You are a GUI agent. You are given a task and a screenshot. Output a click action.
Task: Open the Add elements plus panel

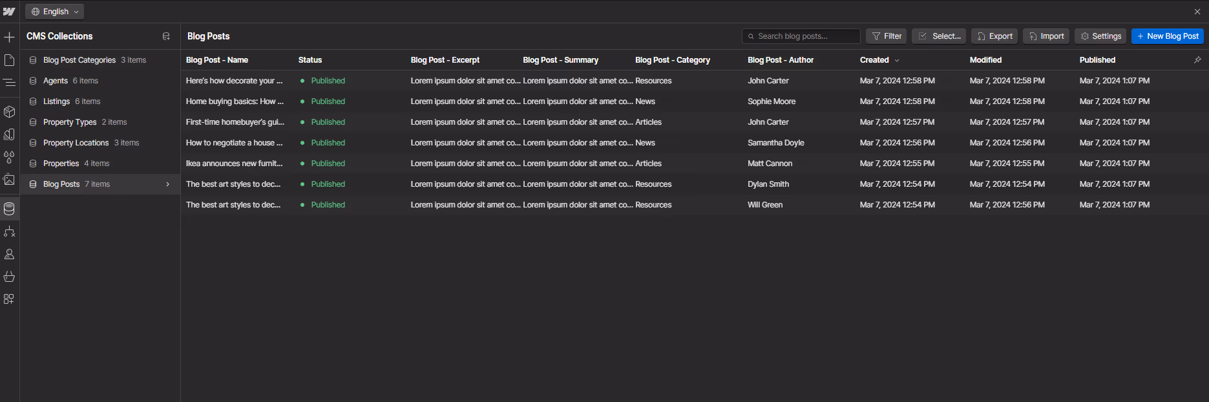pyautogui.click(x=9, y=37)
